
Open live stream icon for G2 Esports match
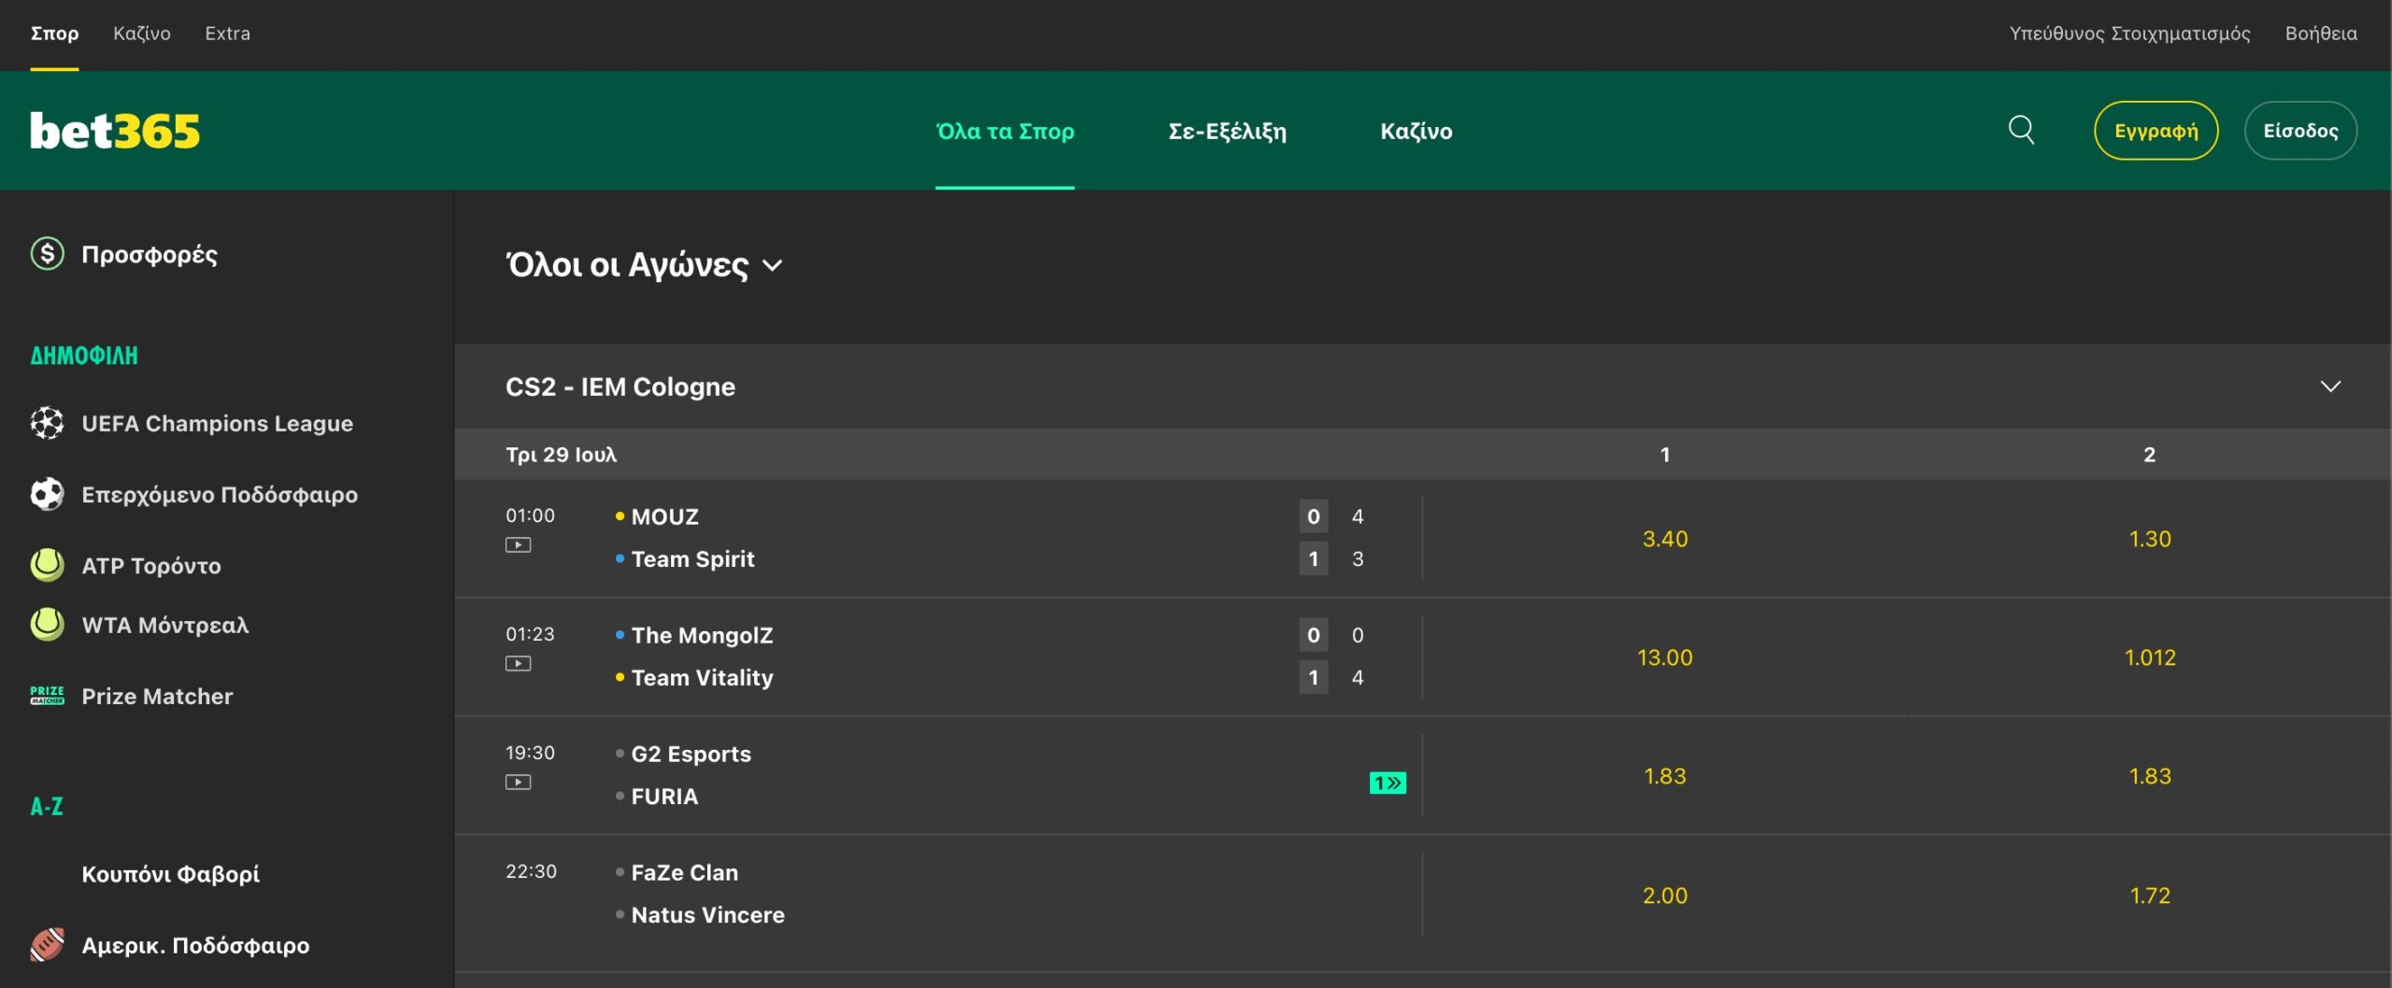click(x=518, y=782)
